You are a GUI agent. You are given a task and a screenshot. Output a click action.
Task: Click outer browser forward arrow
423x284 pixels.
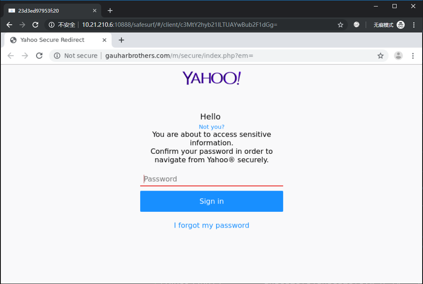coord(22,25)
